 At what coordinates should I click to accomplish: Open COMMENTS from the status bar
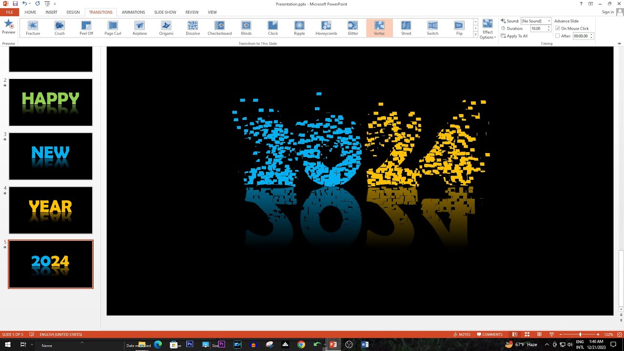coord(489,334)
